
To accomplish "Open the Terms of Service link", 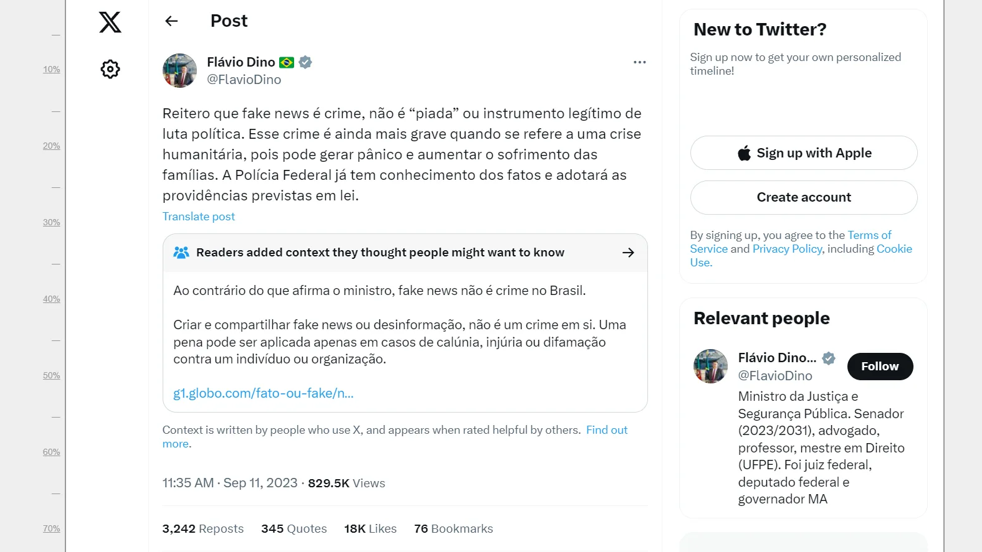I will pyautogui.click(x=869, y=235).
